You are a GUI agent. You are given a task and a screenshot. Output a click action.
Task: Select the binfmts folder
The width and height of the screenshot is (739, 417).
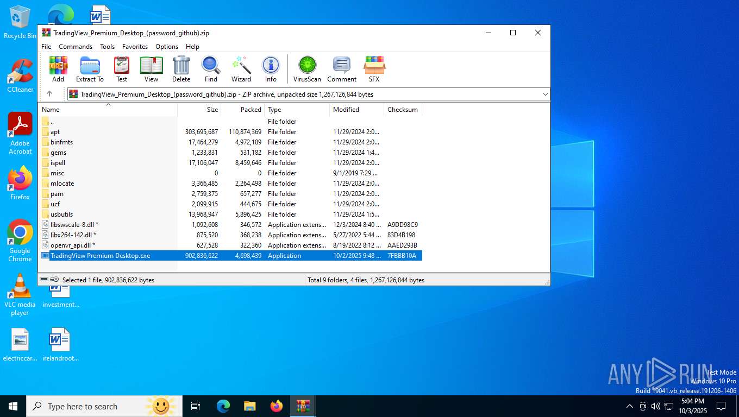click(x=230, y=142)
